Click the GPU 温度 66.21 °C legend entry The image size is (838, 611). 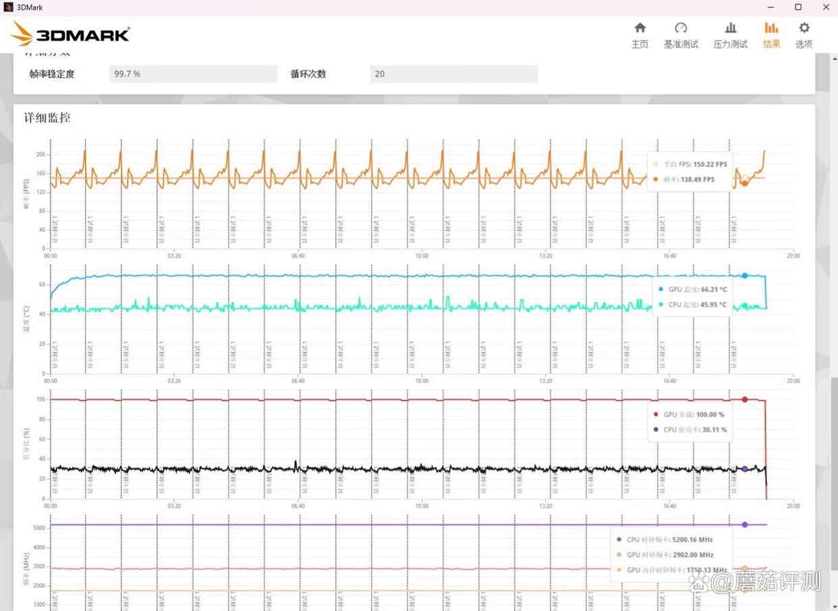click(x=692, y=289)
